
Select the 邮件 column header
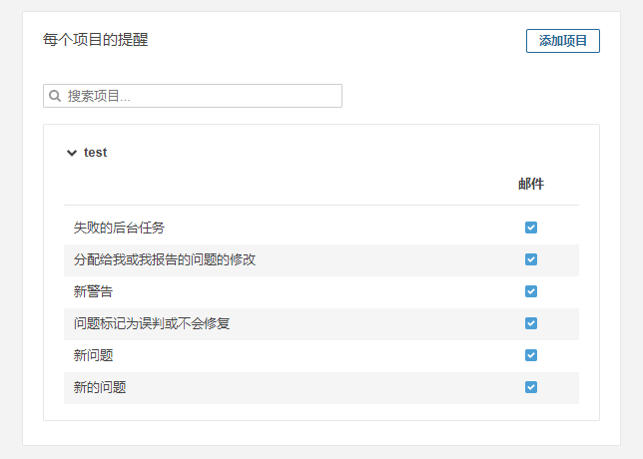(x=531, y=184)
